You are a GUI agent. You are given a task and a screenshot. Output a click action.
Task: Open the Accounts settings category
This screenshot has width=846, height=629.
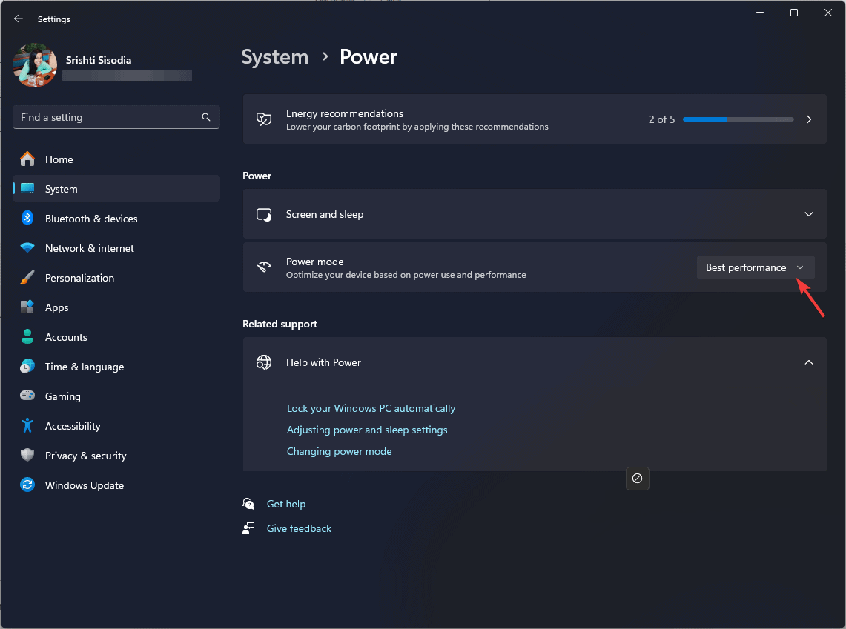tap(66, 337)
